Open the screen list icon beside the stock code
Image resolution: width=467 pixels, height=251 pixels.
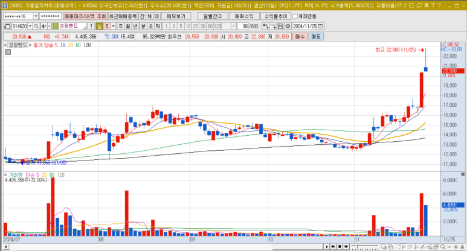click(7, 26)
